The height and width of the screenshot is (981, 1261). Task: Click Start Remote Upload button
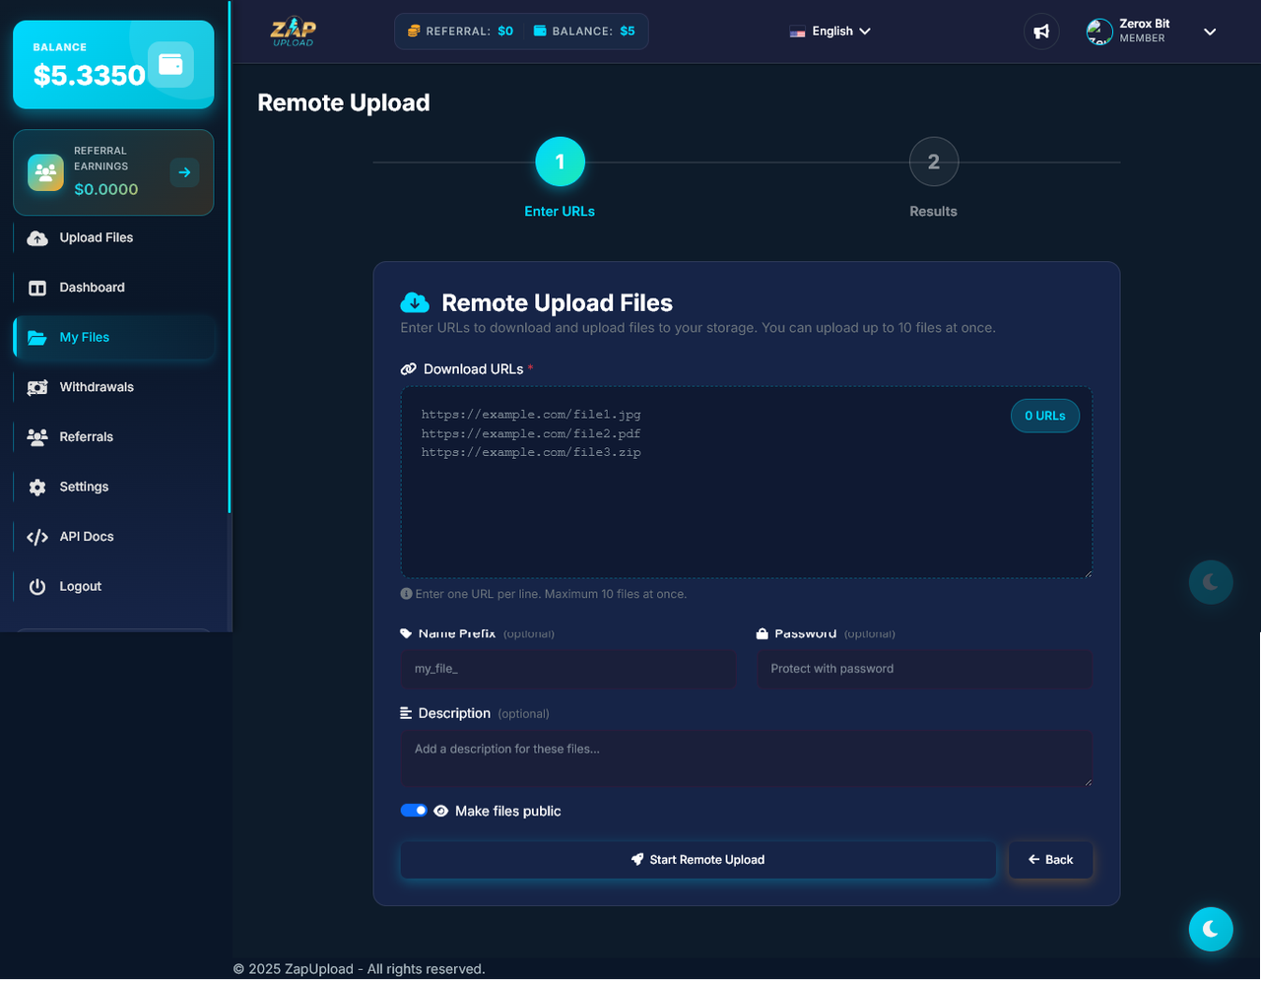tap(697, 860)
